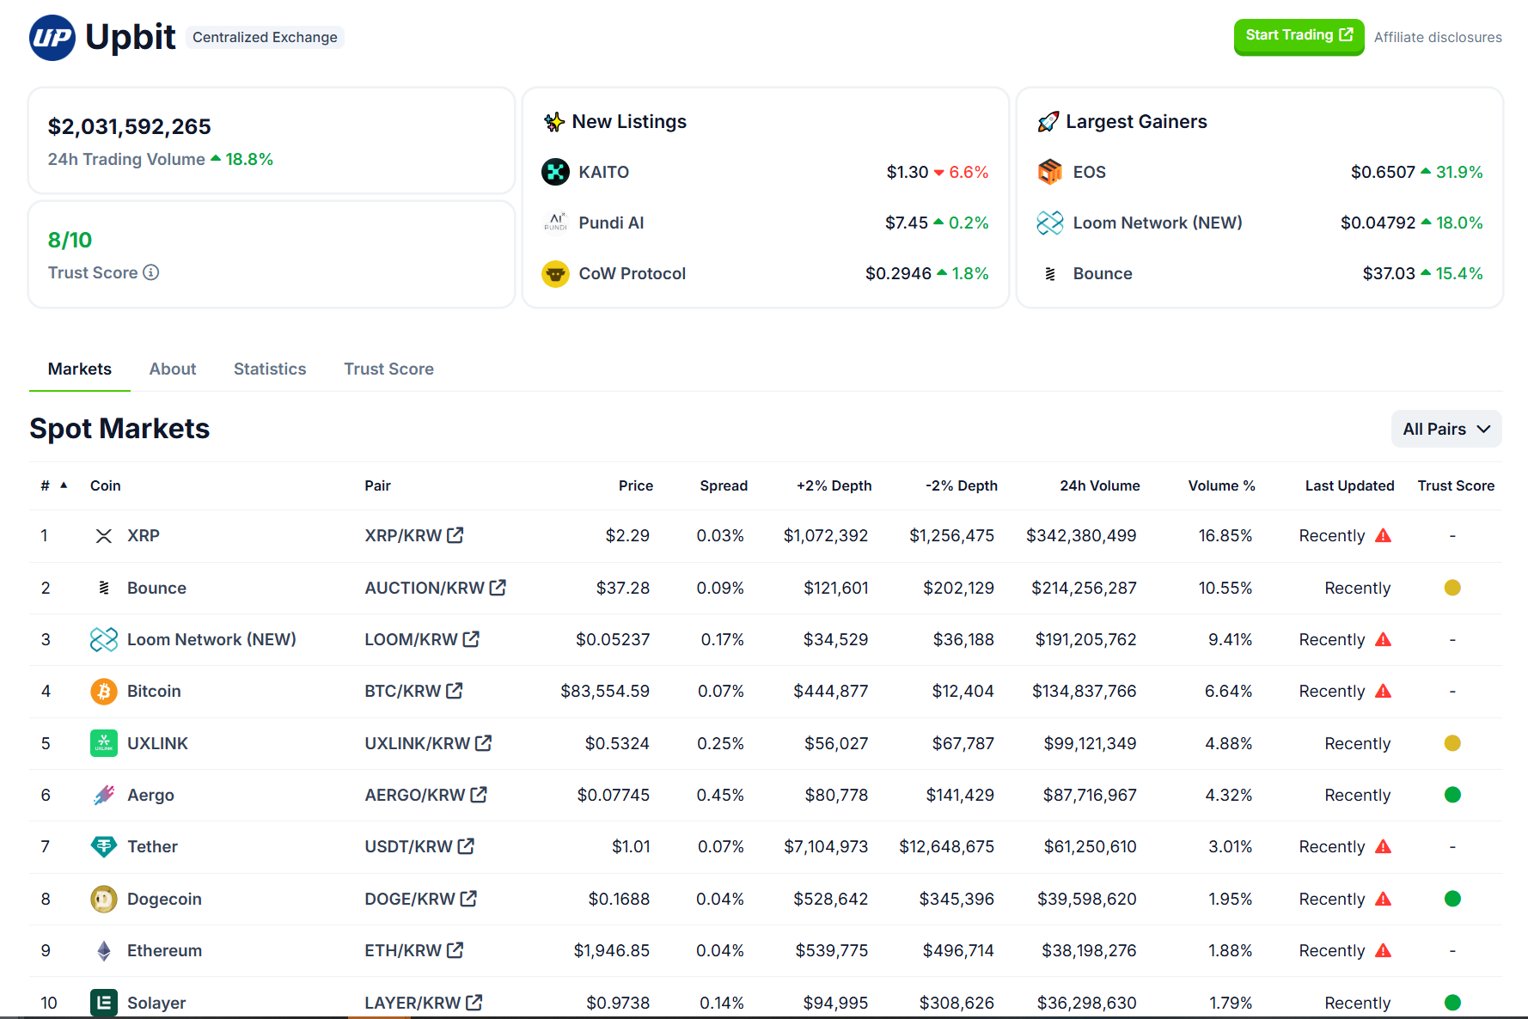
Task: Sort table by the # column arrow
Action: 64,485
